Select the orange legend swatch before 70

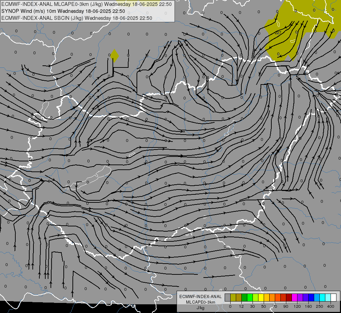(272, 297)
